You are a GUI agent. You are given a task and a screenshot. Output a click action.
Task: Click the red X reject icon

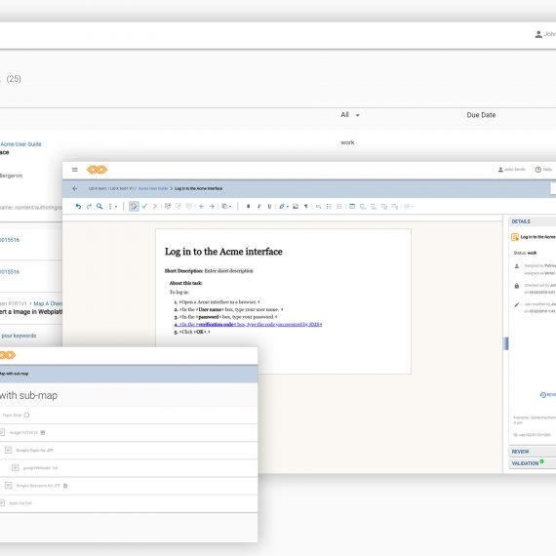point(155,206)
